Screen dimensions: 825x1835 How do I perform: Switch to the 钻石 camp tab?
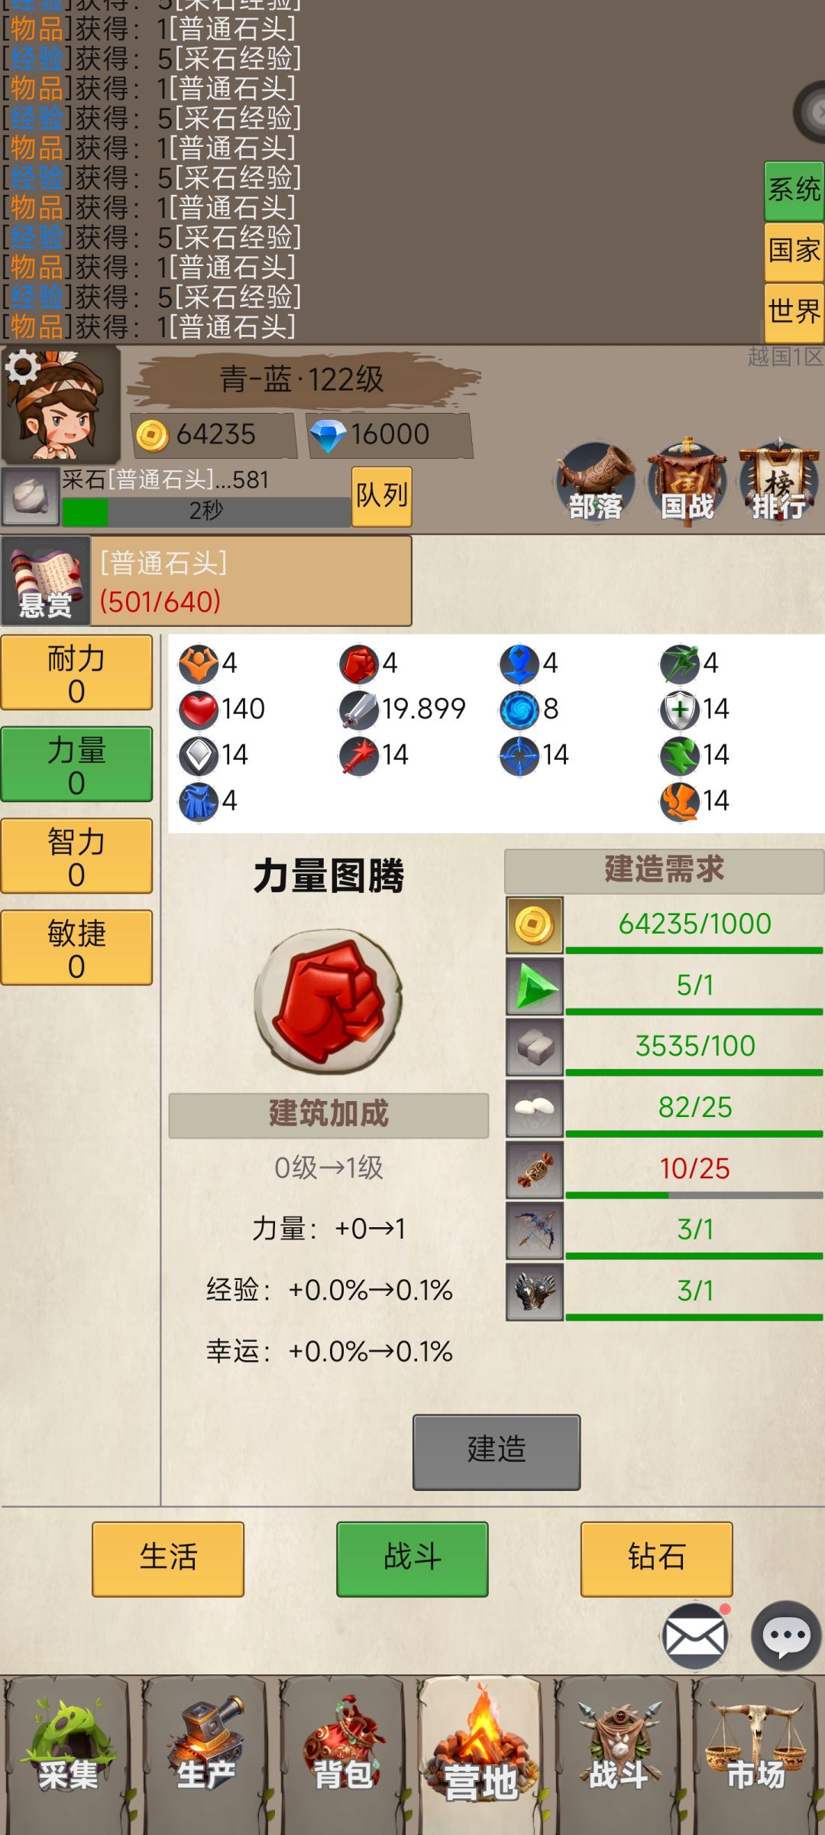coord(657,1559)
